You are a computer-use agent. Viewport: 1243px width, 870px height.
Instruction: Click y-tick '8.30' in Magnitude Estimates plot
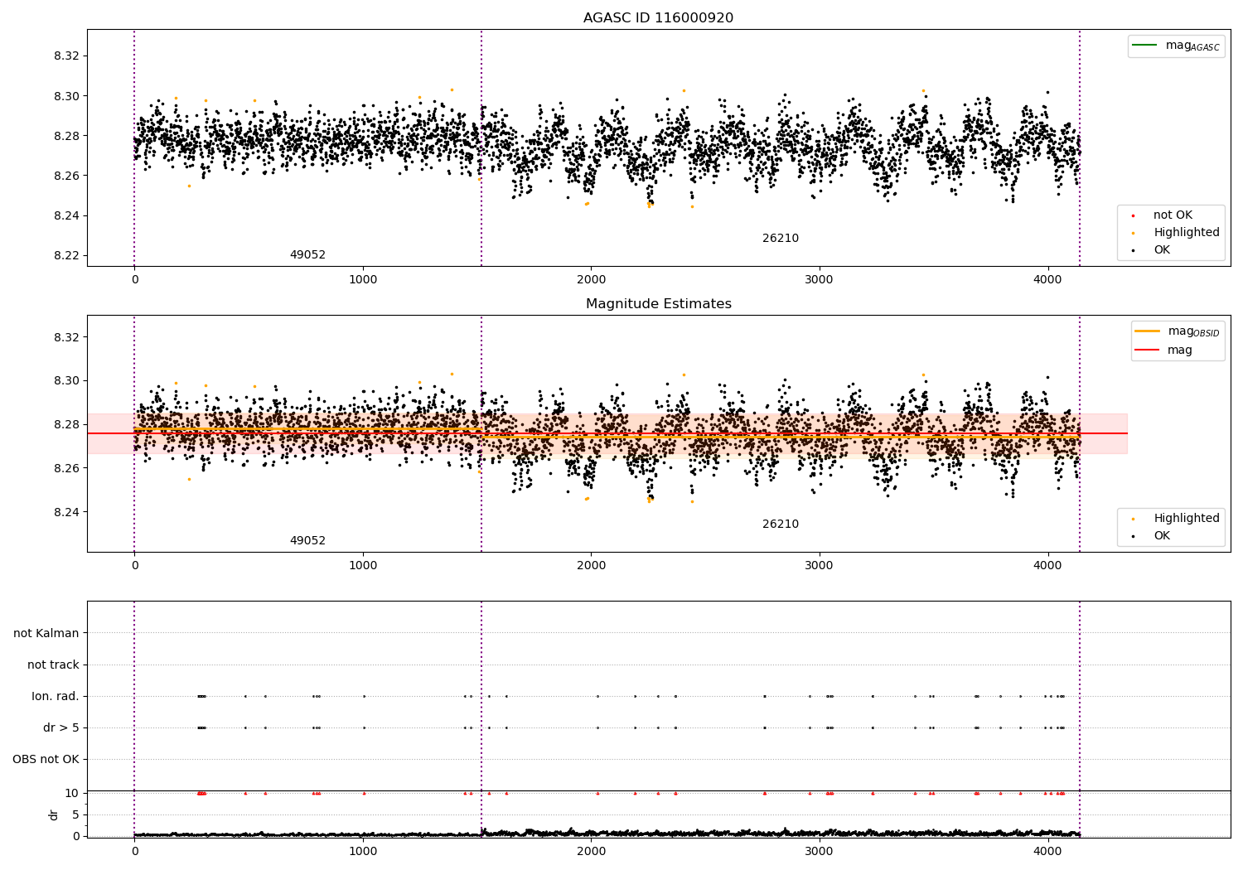click(66, 381)
